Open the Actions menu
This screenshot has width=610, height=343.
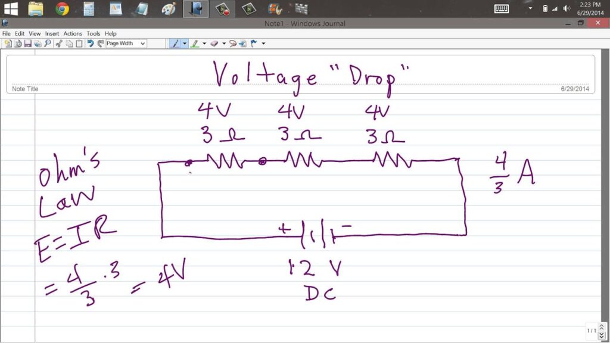tap(73, 33)
